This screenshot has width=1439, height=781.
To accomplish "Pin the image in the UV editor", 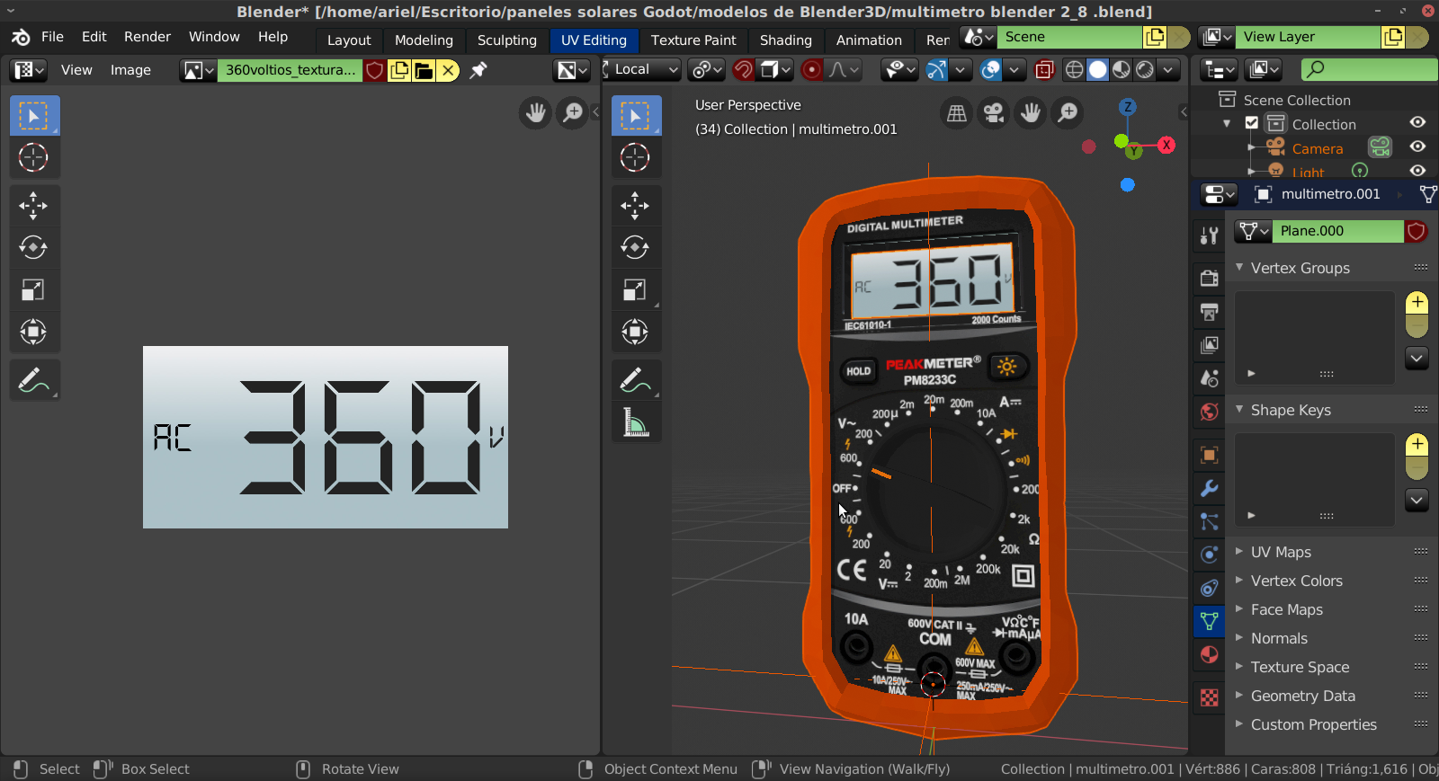I will [x=478, y=69].
